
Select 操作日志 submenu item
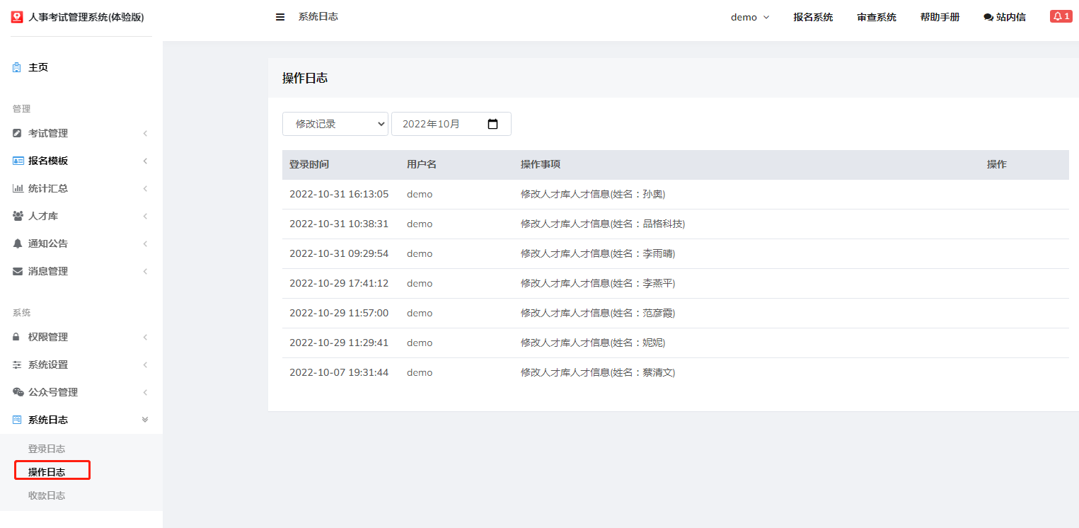(x=47, y=472)
